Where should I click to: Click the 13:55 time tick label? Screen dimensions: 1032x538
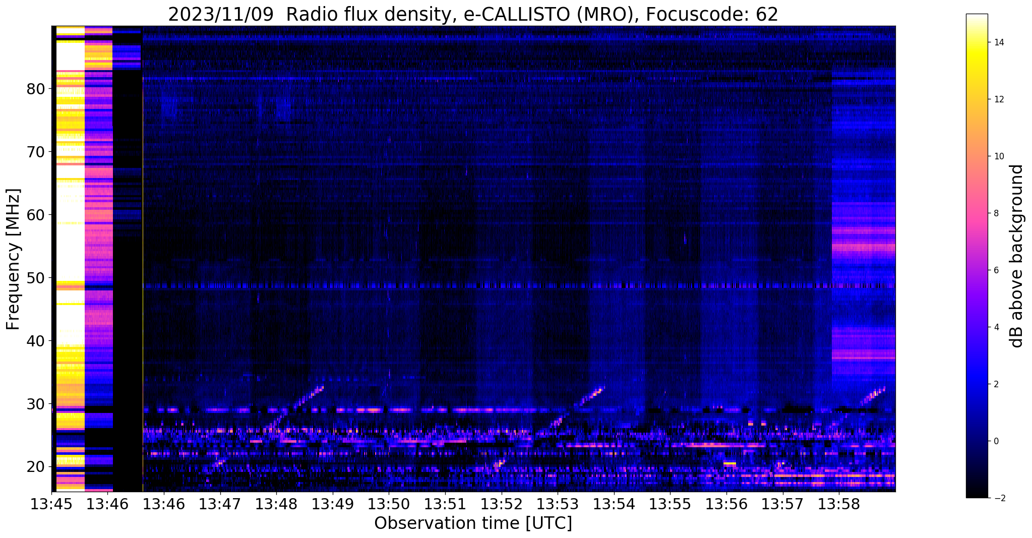[x=670, y=504]
